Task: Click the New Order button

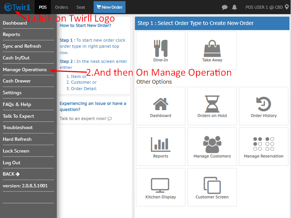Action: coord(109,7)
